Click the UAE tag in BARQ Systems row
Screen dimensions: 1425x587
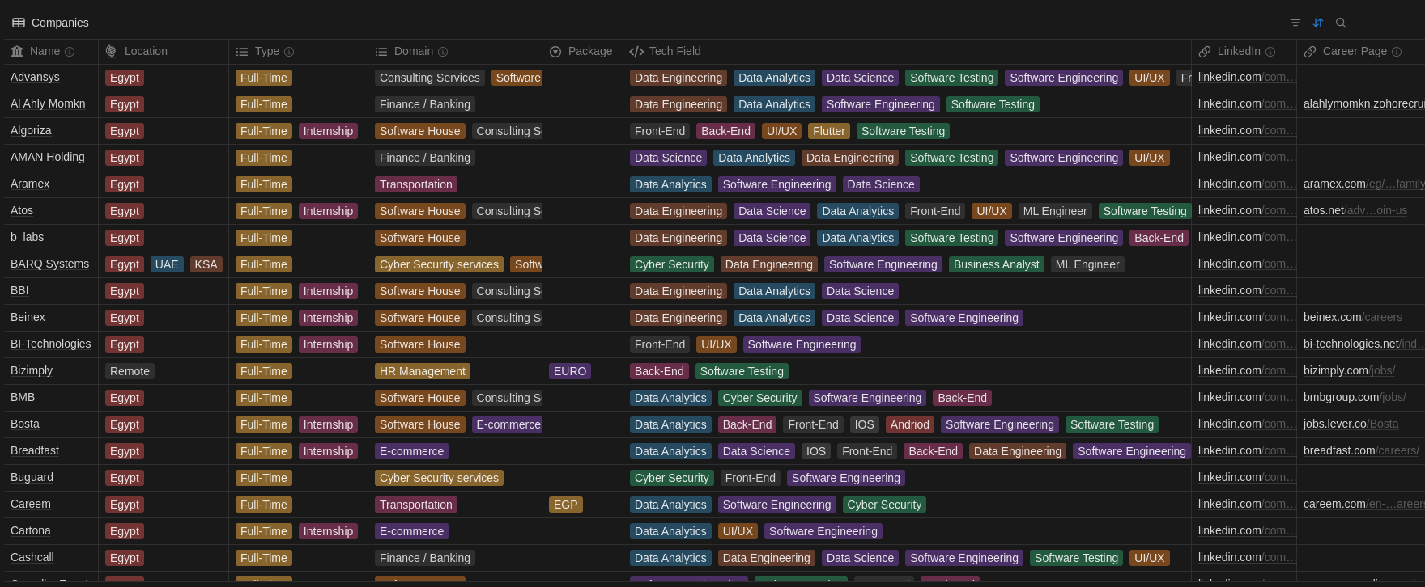pos(167,264)
